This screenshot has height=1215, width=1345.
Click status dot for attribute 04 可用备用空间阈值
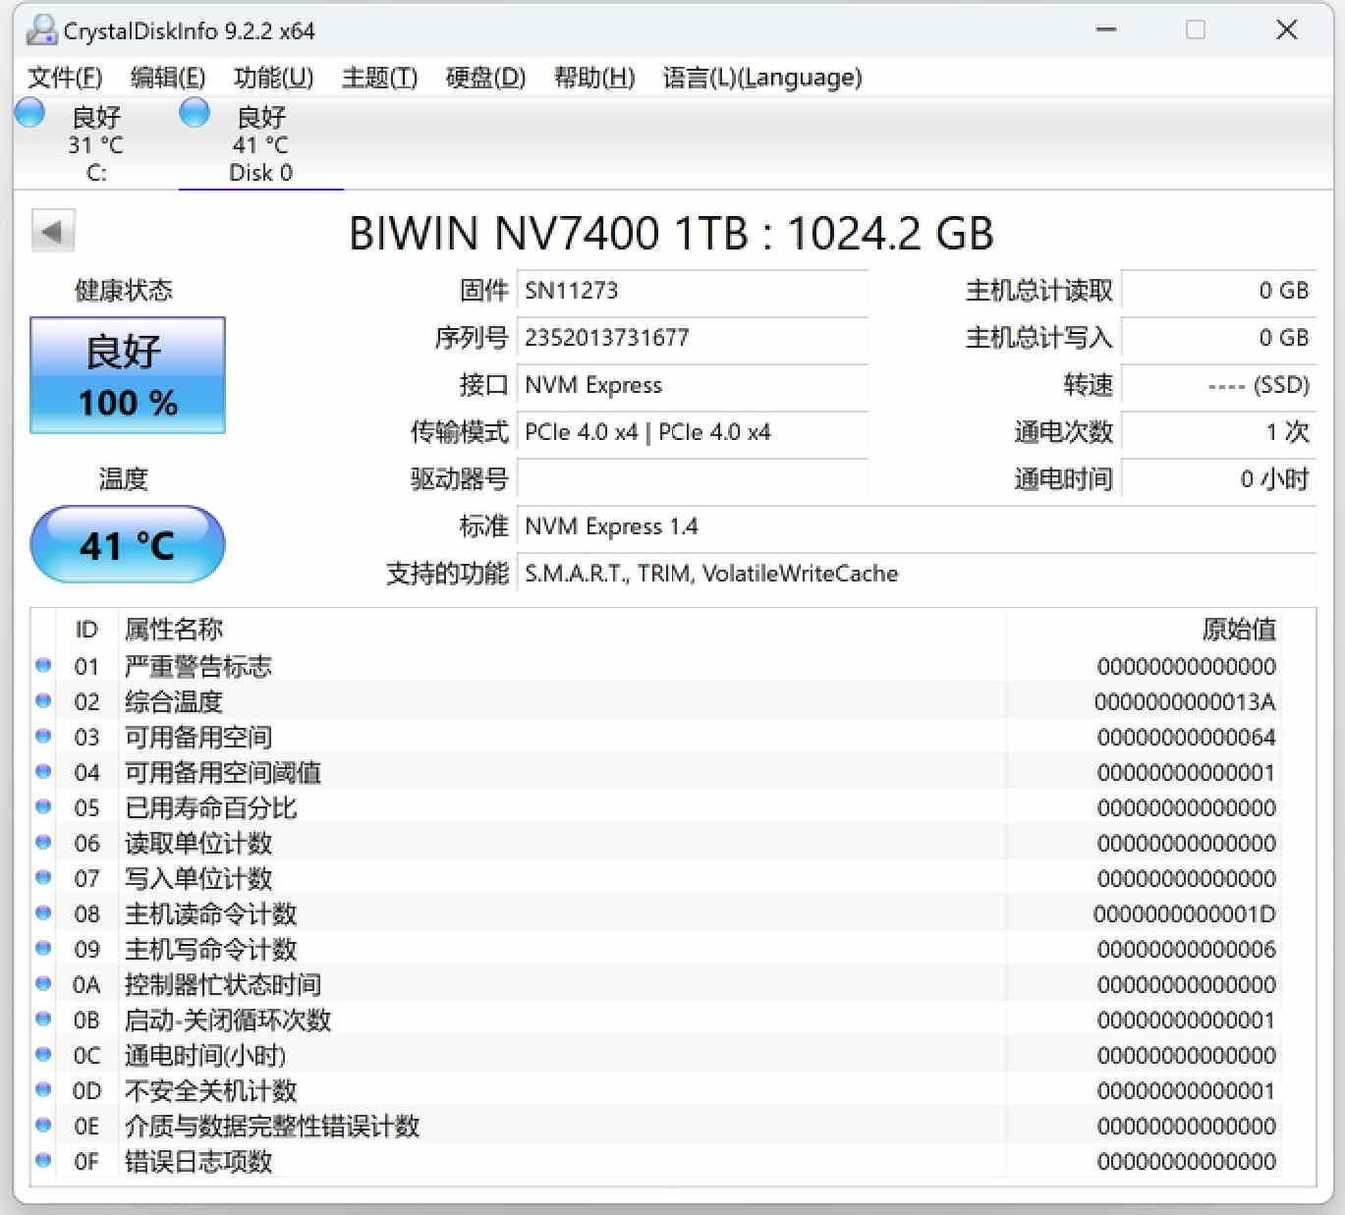pos(43,771)
